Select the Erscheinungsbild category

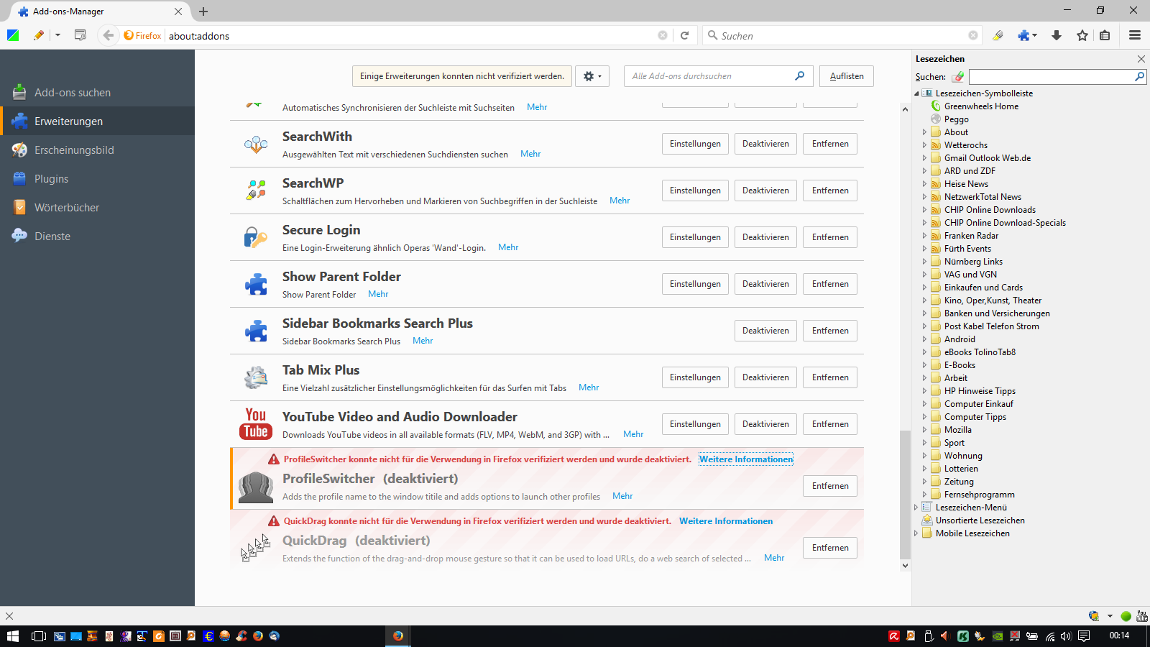coord(74,150)
